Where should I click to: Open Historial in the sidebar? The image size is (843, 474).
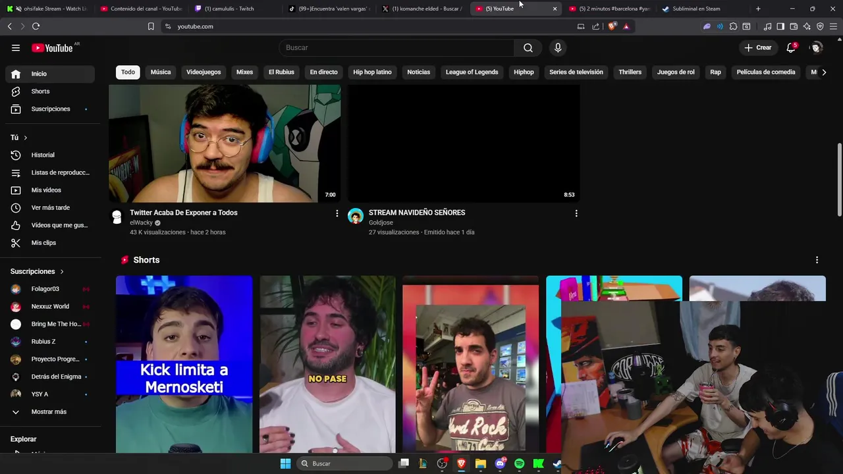point(50,155)
